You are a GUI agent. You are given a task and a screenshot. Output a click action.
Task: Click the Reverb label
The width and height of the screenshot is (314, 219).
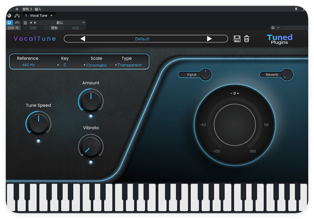pos(272,75)
